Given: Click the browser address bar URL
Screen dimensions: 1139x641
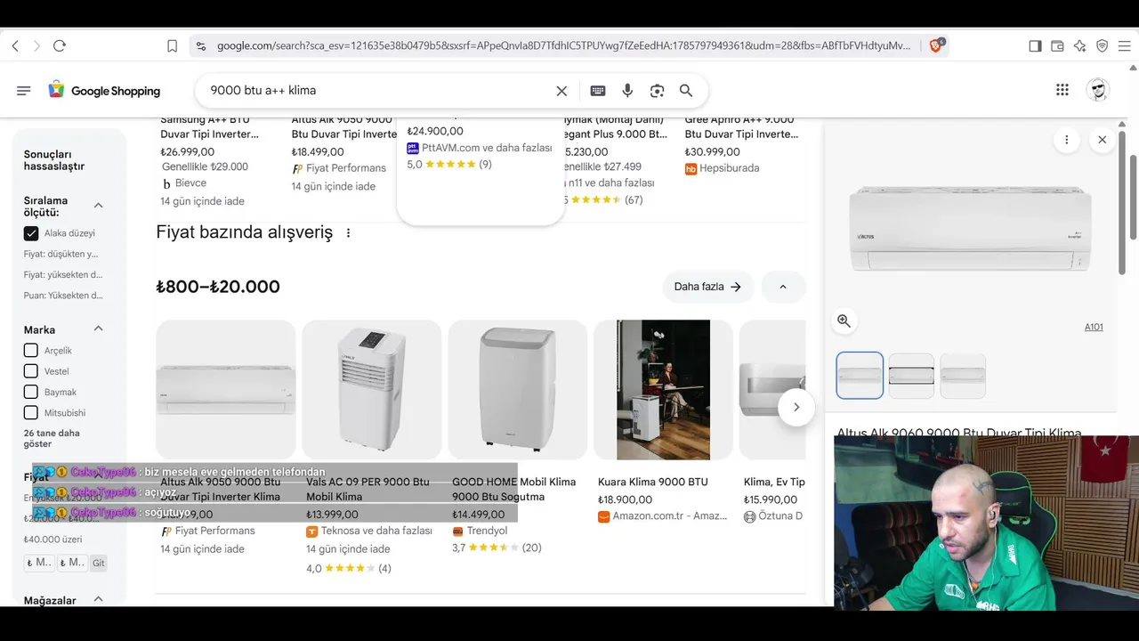Looking at the screenshot, I should coord(563,45).
